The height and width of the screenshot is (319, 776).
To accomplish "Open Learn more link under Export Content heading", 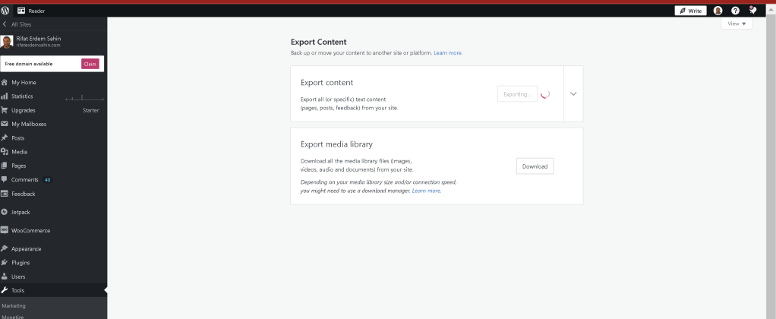I will click(448, 52).
